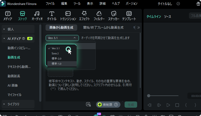Open the フィルター filters tab
This screenshot has height=116, width=201.
[x=99, y=16]
